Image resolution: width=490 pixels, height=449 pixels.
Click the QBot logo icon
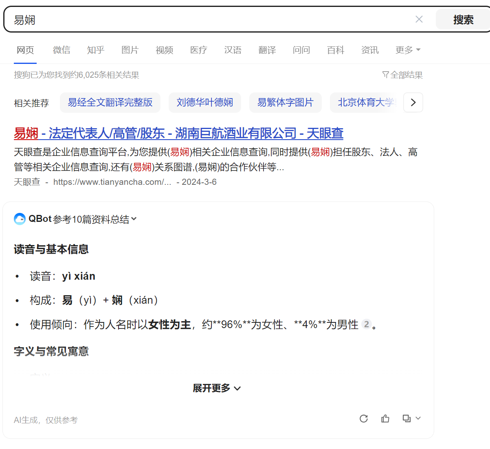click(20, 219)
